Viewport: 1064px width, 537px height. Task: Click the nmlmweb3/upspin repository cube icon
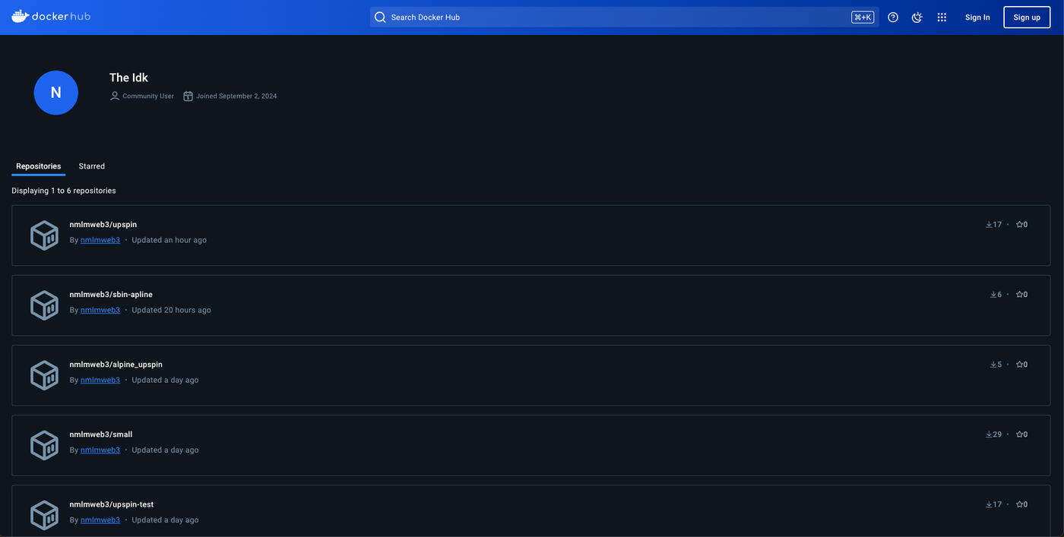pyautogui.click(x=44, y=235)
